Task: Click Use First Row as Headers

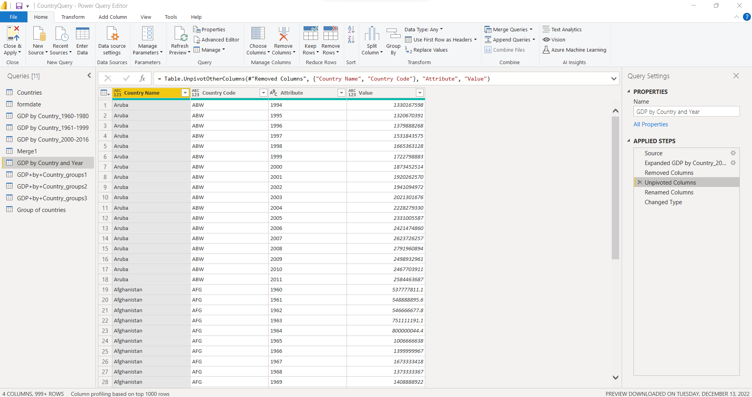Action: [441, 40]
